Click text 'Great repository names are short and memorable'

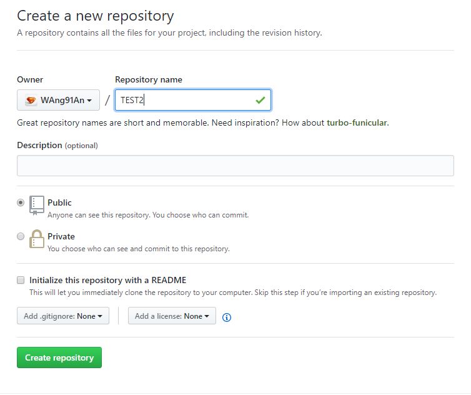pos(113,122)
